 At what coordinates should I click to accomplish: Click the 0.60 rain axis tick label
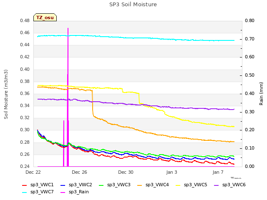tap(249, 57)
